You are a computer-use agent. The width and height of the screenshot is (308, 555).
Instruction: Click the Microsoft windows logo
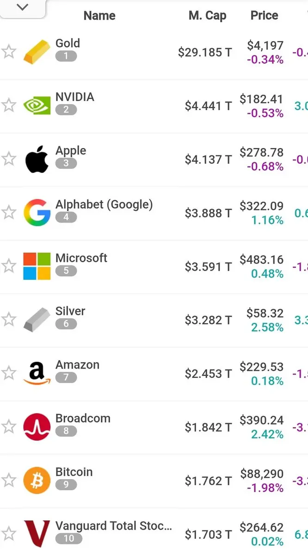(37, 266)
